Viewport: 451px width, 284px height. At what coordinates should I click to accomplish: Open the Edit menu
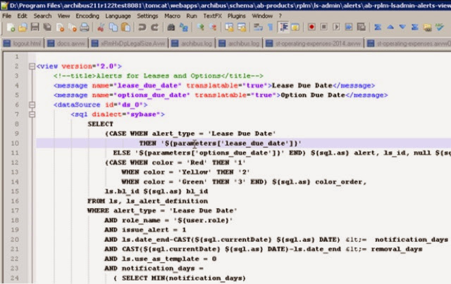pyautogui.click(x=22, y=16)
